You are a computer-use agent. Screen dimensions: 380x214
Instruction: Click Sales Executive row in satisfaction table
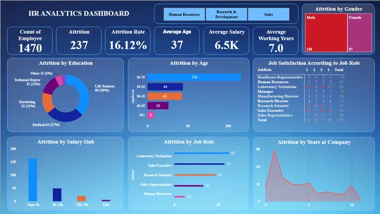tap(300, 111)
